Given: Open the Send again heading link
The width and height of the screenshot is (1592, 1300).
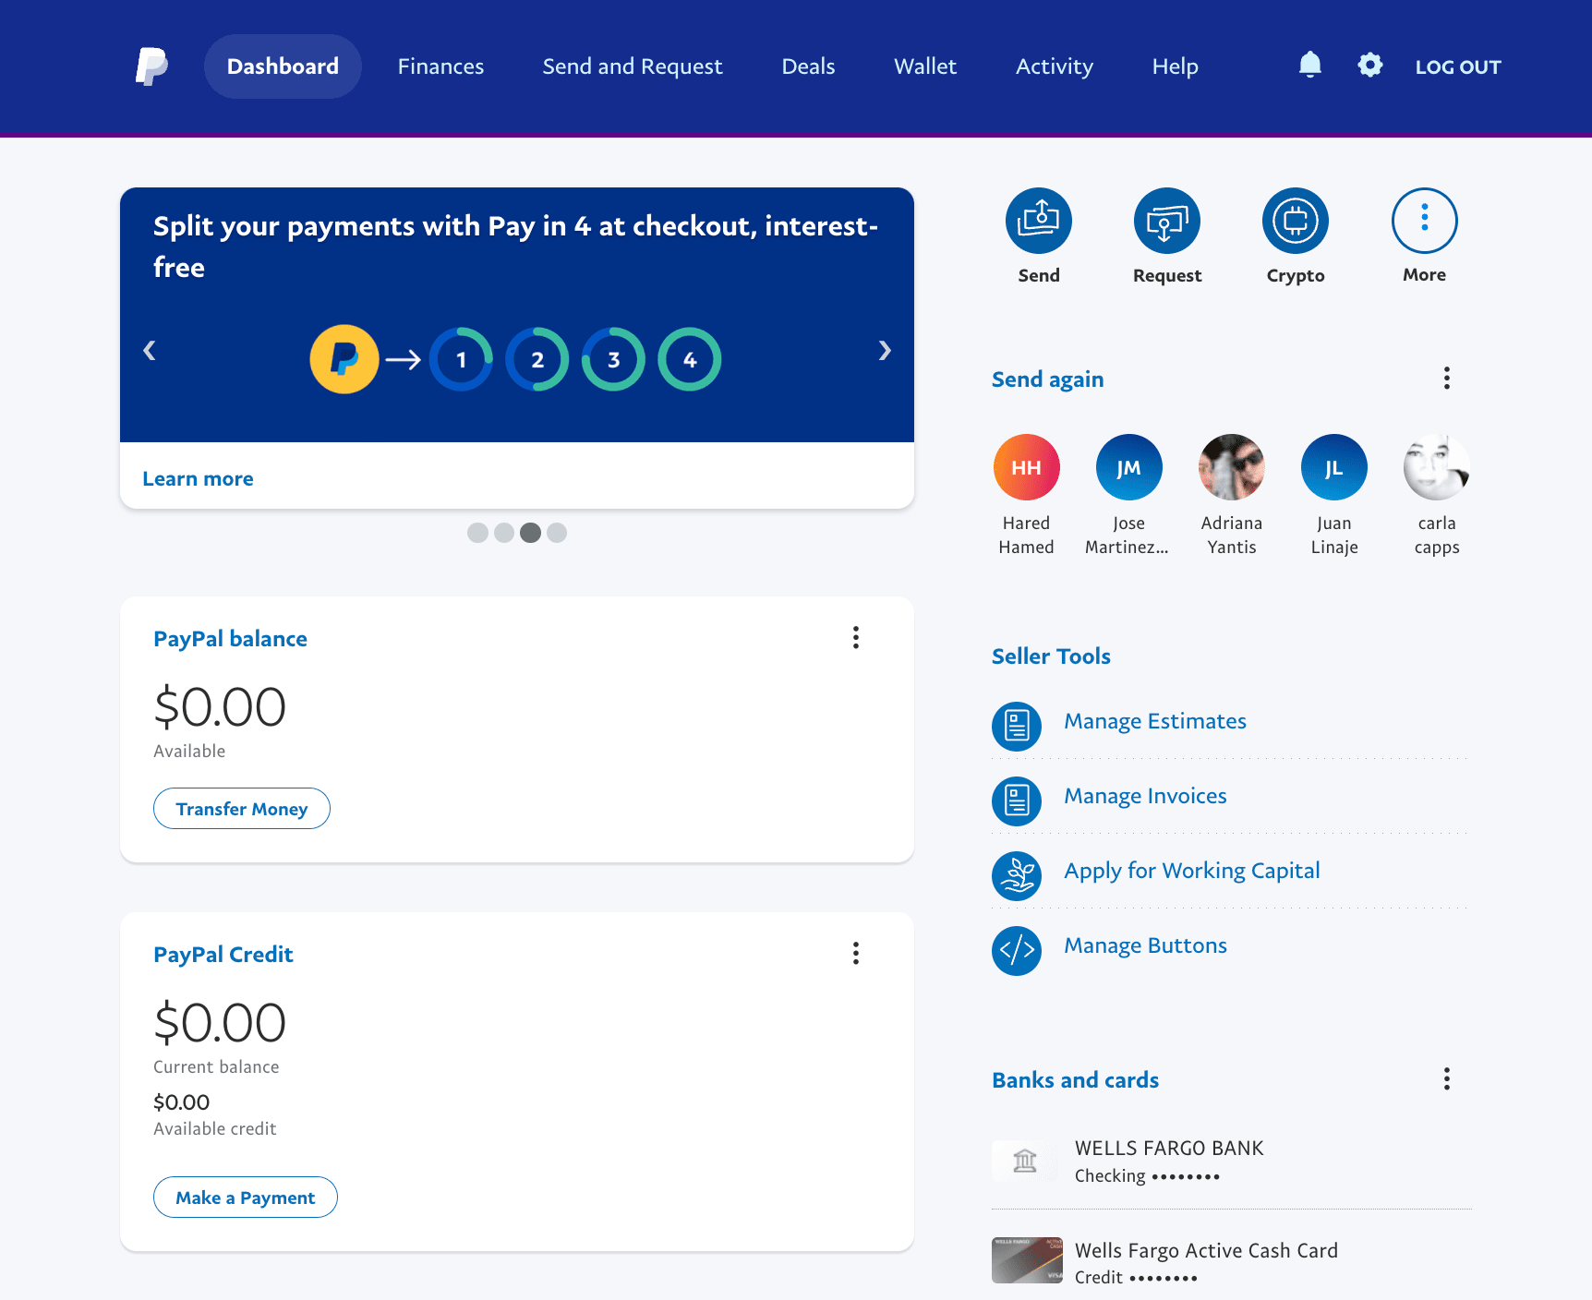Looking at the screenshot, I should coord(1047,379).
